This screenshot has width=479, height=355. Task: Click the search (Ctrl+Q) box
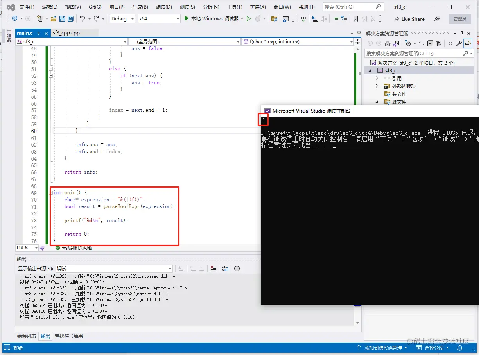[x=353, y=7]
